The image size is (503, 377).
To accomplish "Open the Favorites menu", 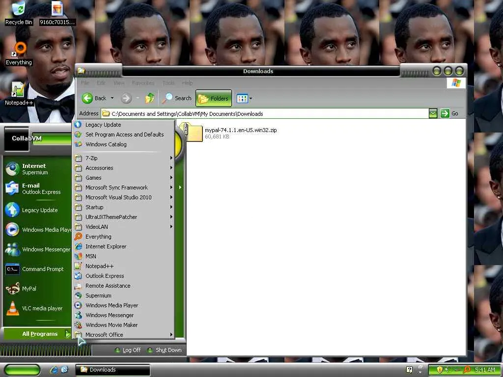I will (x=143, y=82).
